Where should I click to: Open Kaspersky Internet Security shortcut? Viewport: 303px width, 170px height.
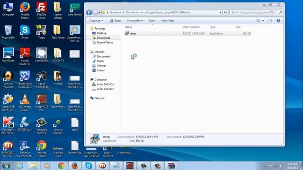point(8,126)
